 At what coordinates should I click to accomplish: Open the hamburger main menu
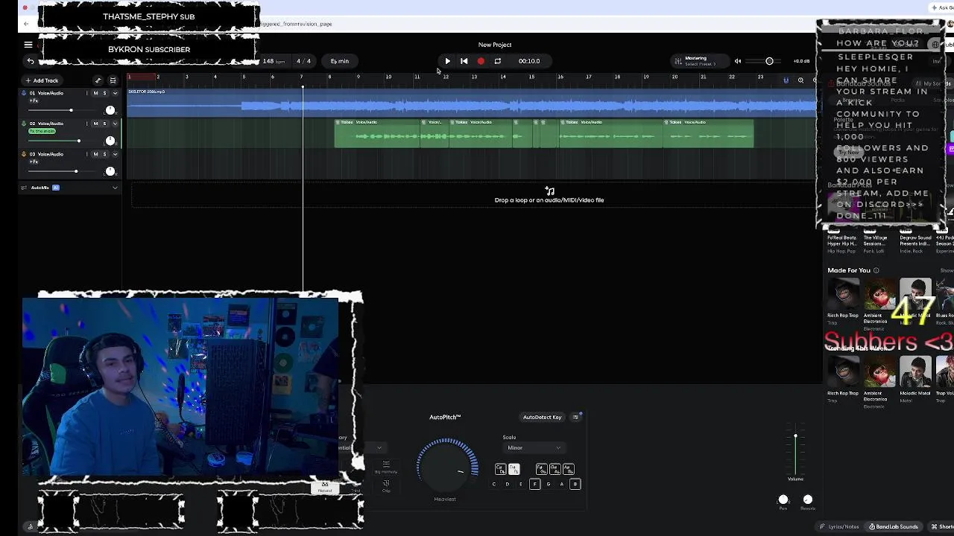click(x=28, y=45)
